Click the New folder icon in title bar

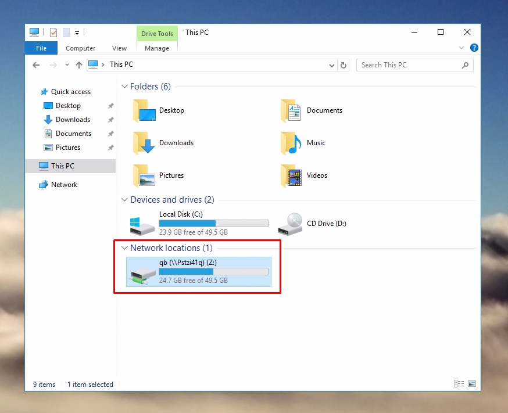point(66,33)
